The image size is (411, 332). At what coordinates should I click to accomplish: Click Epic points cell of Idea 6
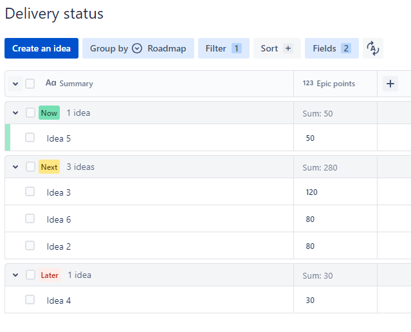click(x=335, y=219)
